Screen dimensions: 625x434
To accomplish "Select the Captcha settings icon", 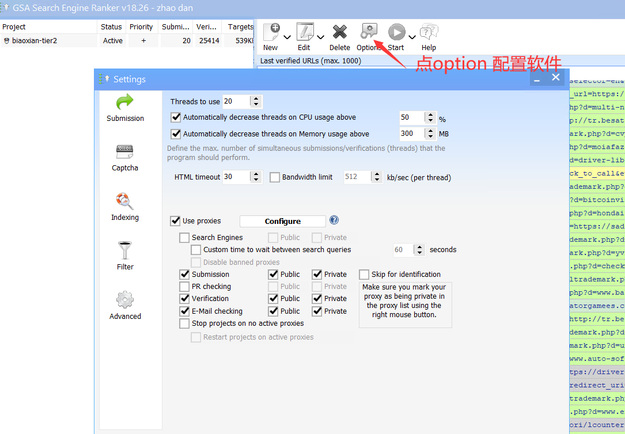I will [125, 153].
